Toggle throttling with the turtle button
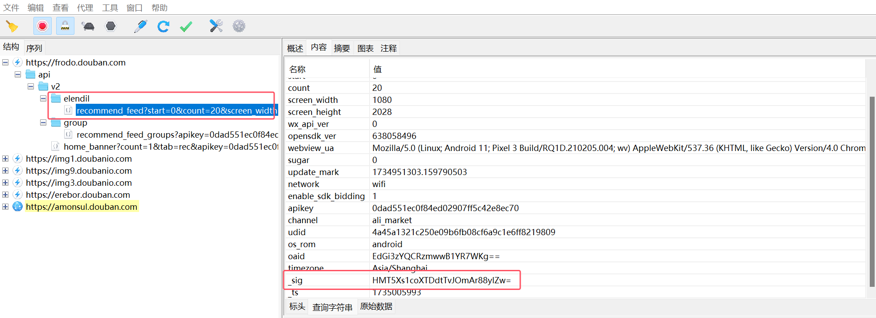The image size is (876, 318). click(88, 26)
